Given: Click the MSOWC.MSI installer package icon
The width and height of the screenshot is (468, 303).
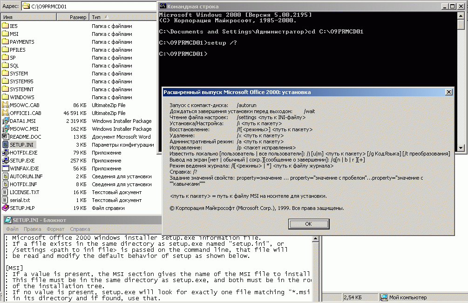Looking at the screenshot, I should 6,128.
